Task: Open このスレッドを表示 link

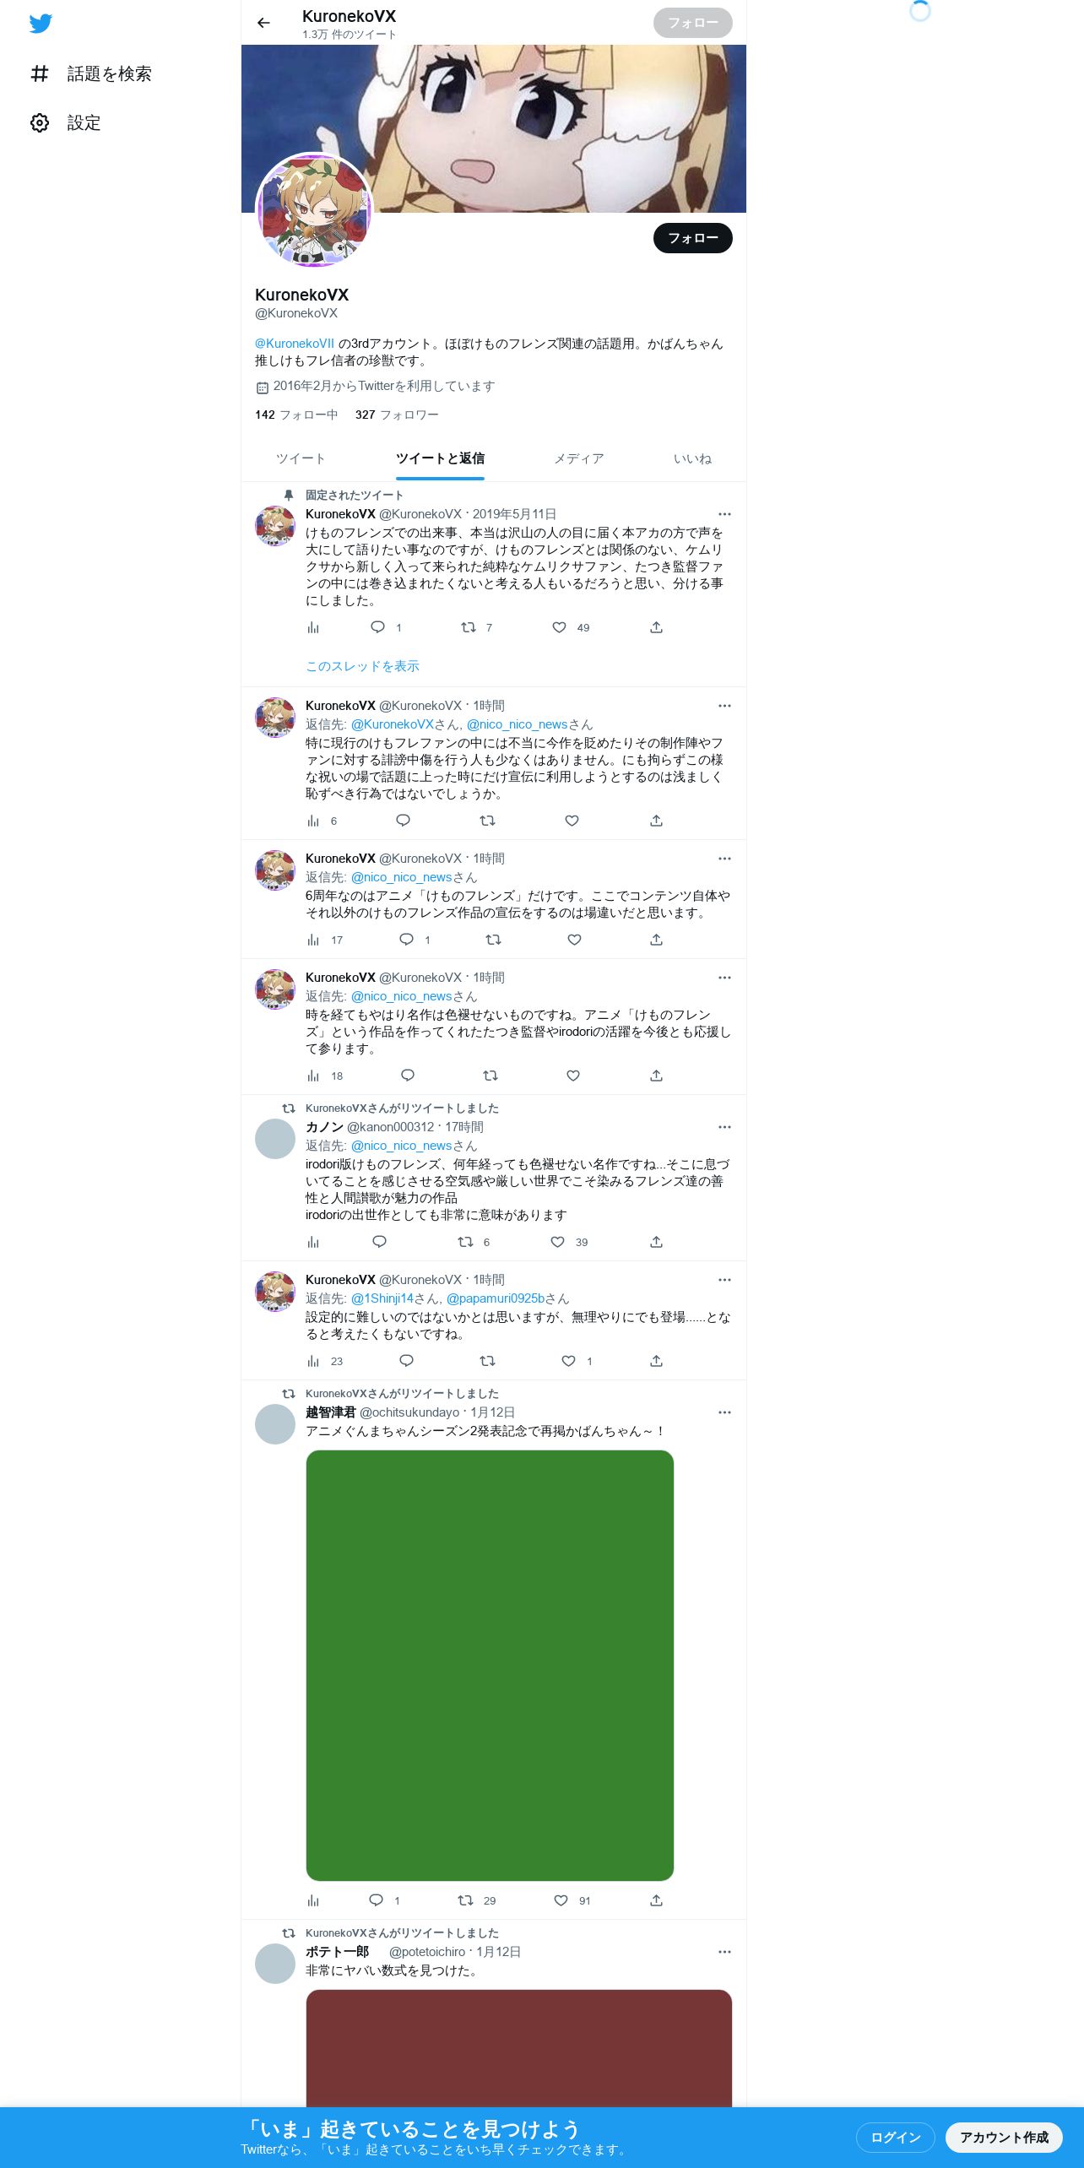Action: point(362,666)
